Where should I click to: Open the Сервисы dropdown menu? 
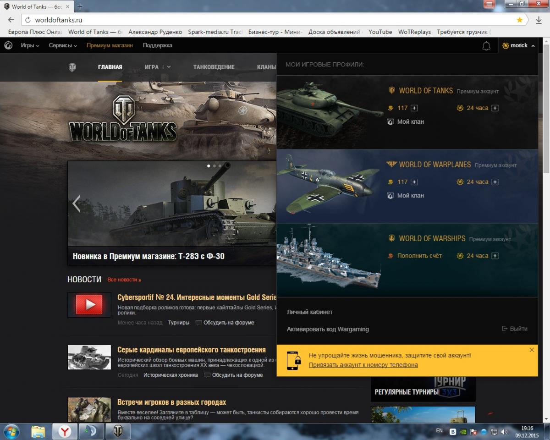(63, 45)
